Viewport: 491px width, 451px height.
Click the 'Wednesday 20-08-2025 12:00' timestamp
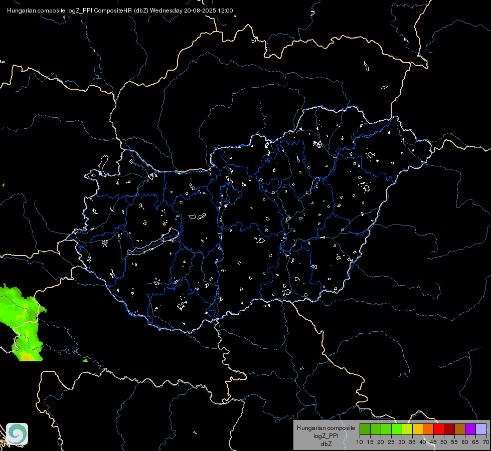191,11
